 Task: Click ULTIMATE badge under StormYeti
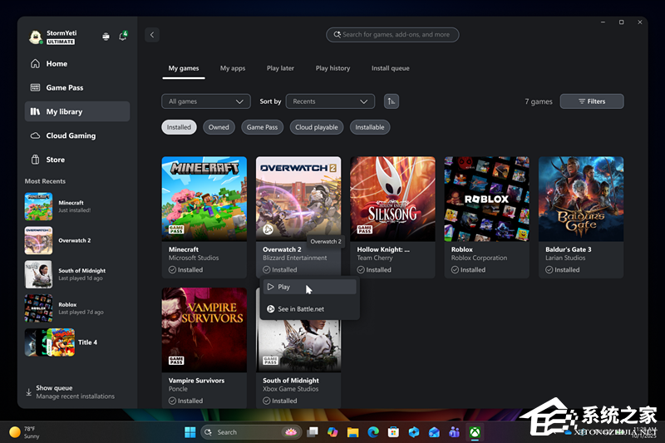tap(61, 42)
